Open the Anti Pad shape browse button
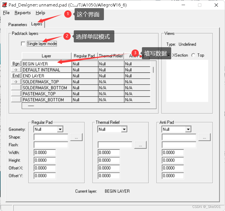 pos(204,137)
